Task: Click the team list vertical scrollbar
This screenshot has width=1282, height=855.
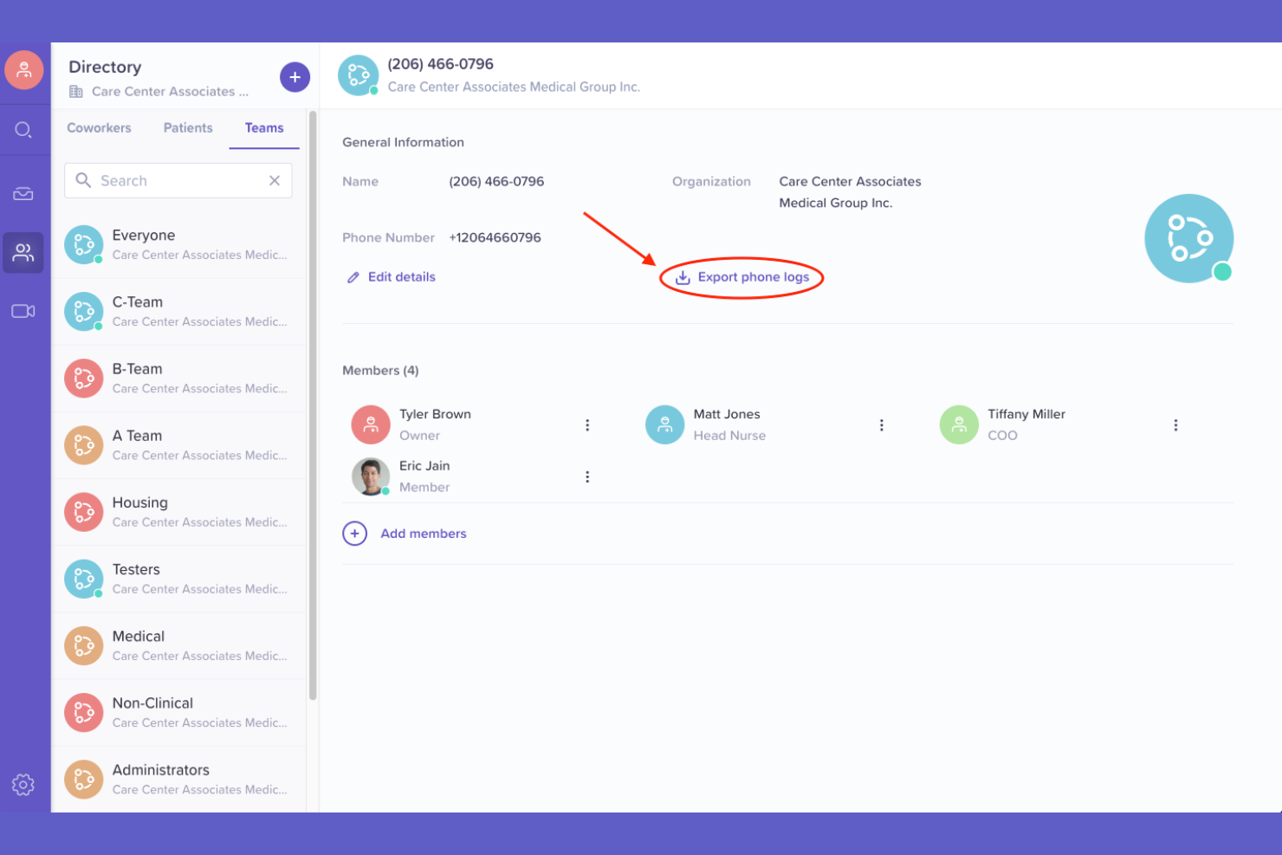Action: pyautogui.click(x=313, y=405)
